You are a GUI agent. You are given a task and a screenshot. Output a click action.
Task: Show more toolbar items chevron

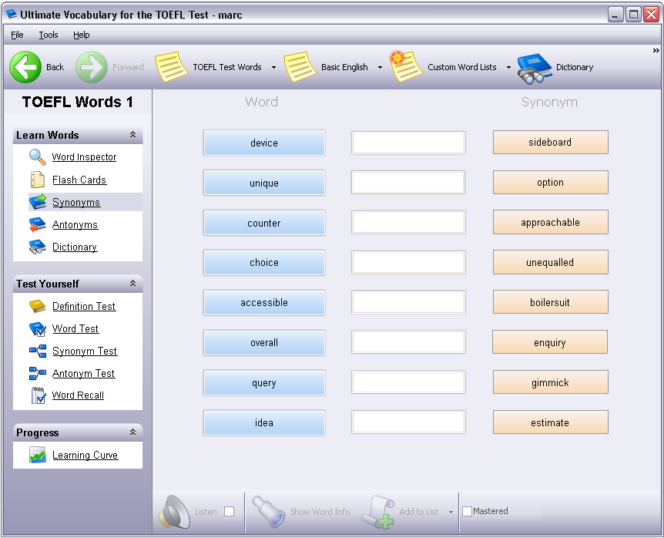pos(656,50)
